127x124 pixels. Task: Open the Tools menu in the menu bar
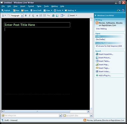tap(46, 6)
